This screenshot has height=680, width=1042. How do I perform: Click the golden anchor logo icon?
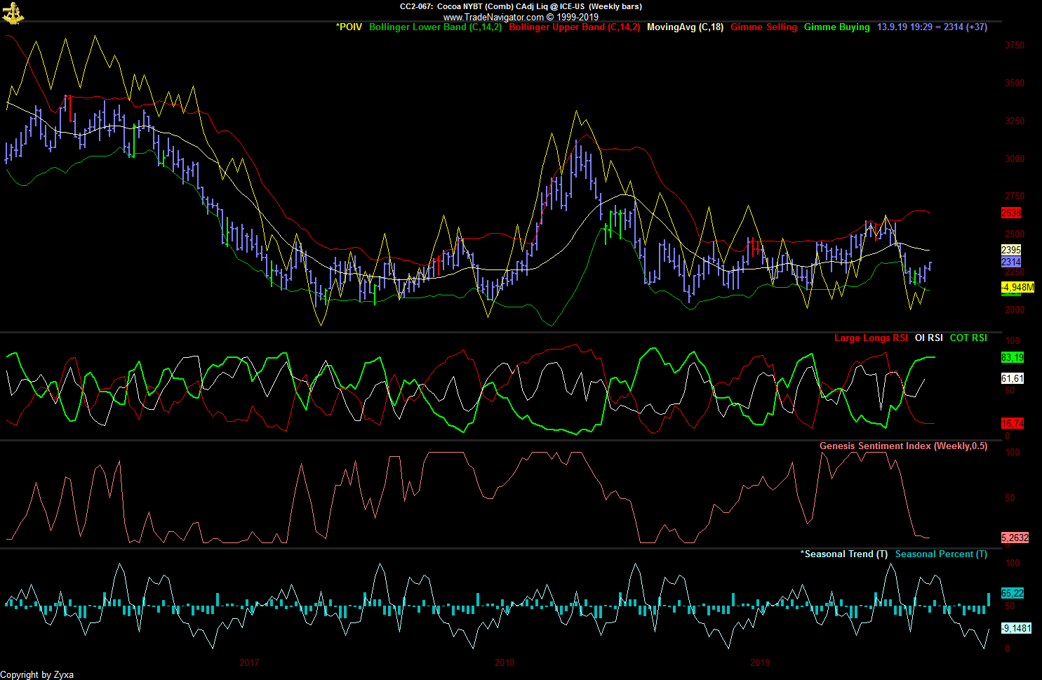[13, 12]
